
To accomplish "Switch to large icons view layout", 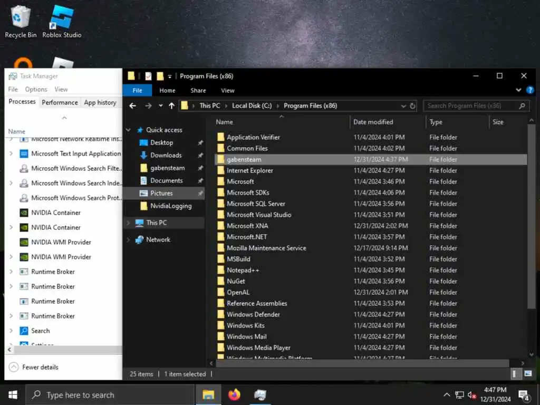I will coord(528,374).
